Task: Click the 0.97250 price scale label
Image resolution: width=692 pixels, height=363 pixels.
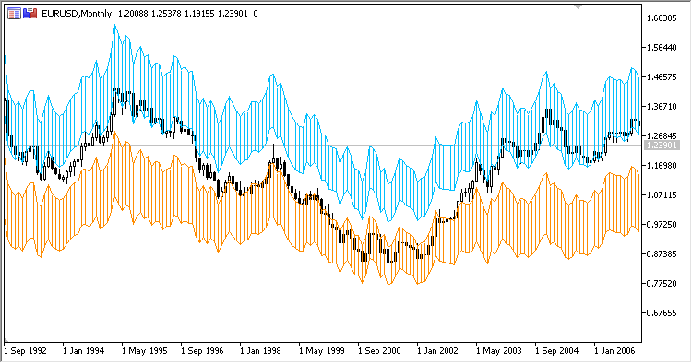Action: point(662,225)
